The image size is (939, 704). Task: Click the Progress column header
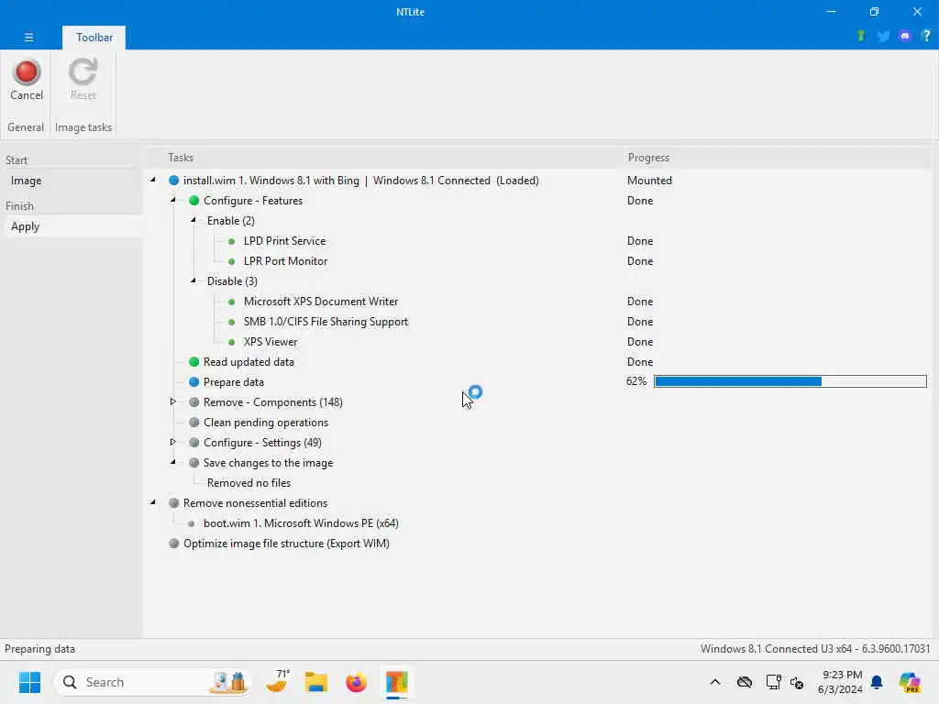pos(648,158)
